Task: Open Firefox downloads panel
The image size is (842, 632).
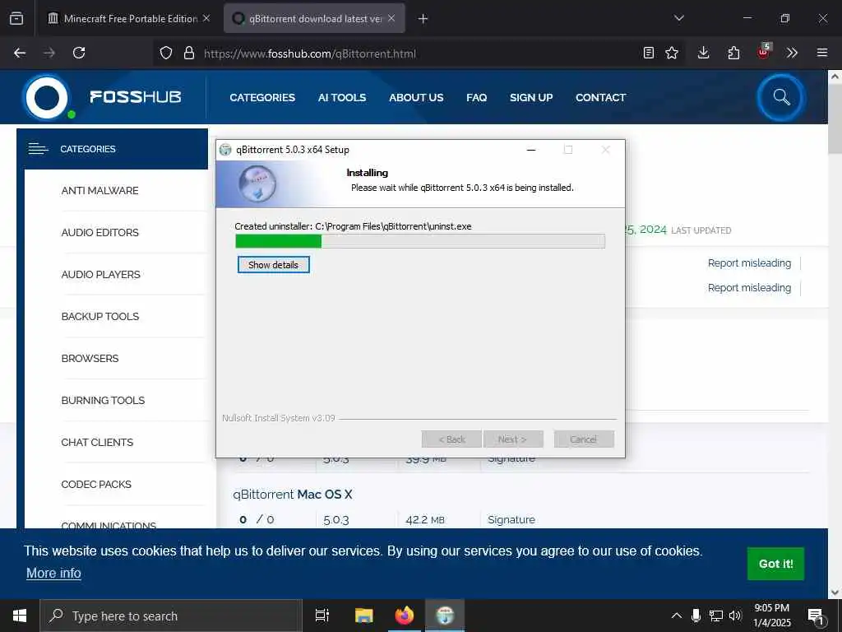Action: pyautogui.click(x=704, y=53)
